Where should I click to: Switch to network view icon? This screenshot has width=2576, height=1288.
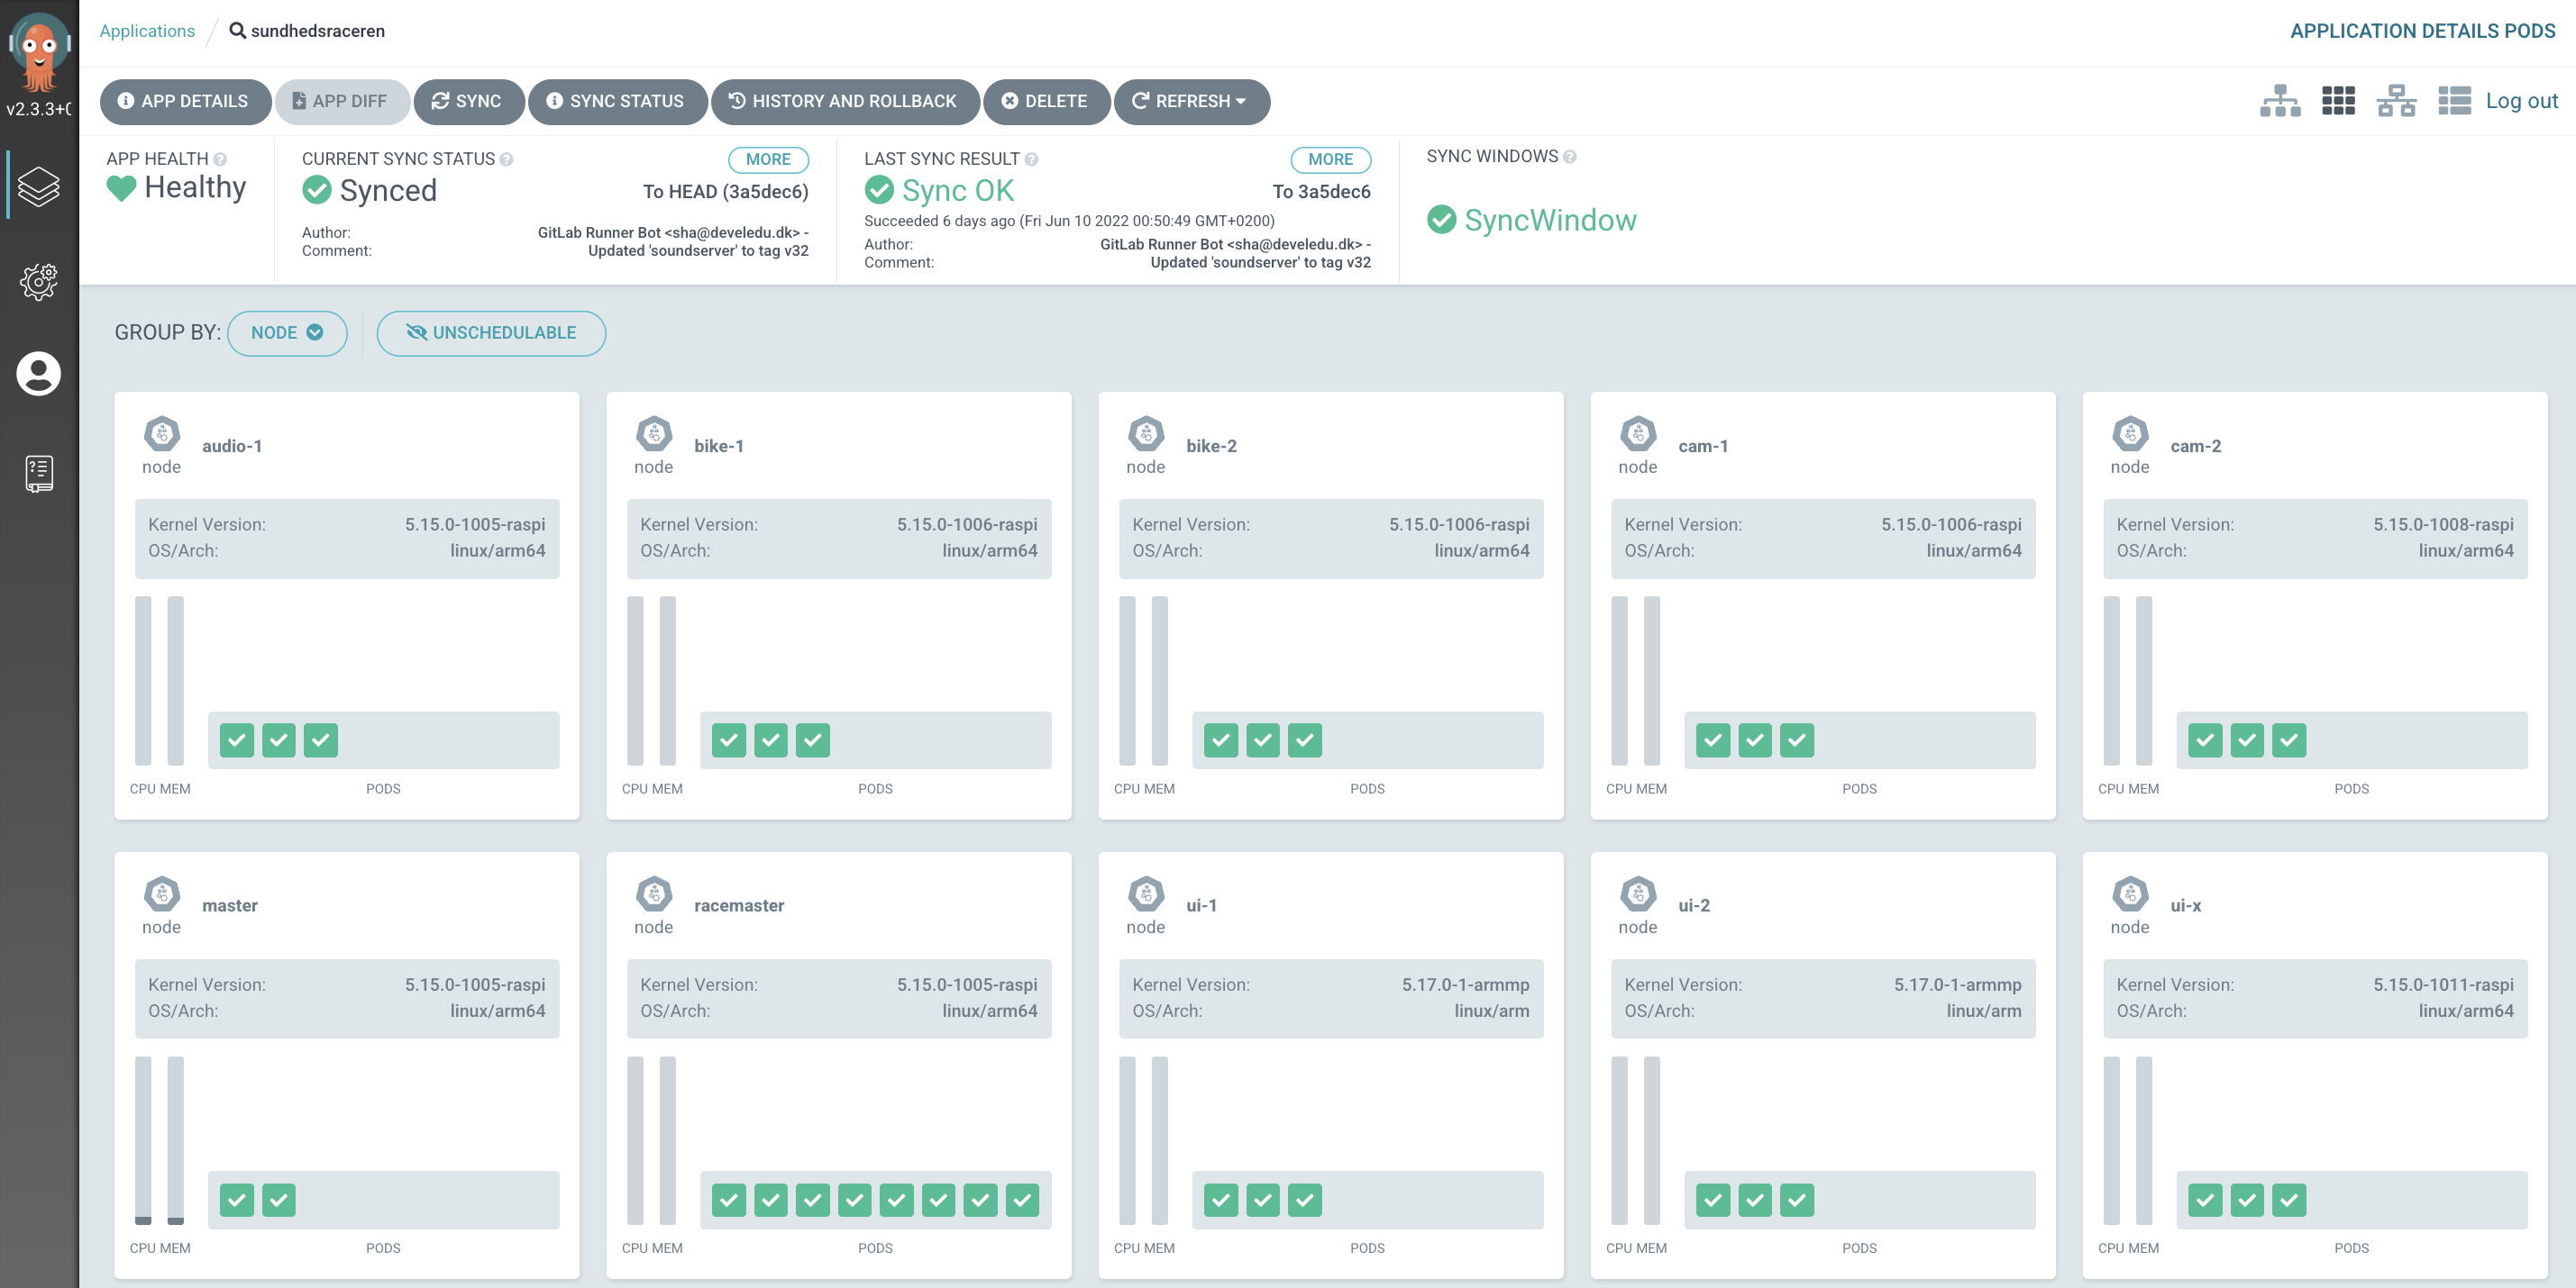tap(2396, 101)
